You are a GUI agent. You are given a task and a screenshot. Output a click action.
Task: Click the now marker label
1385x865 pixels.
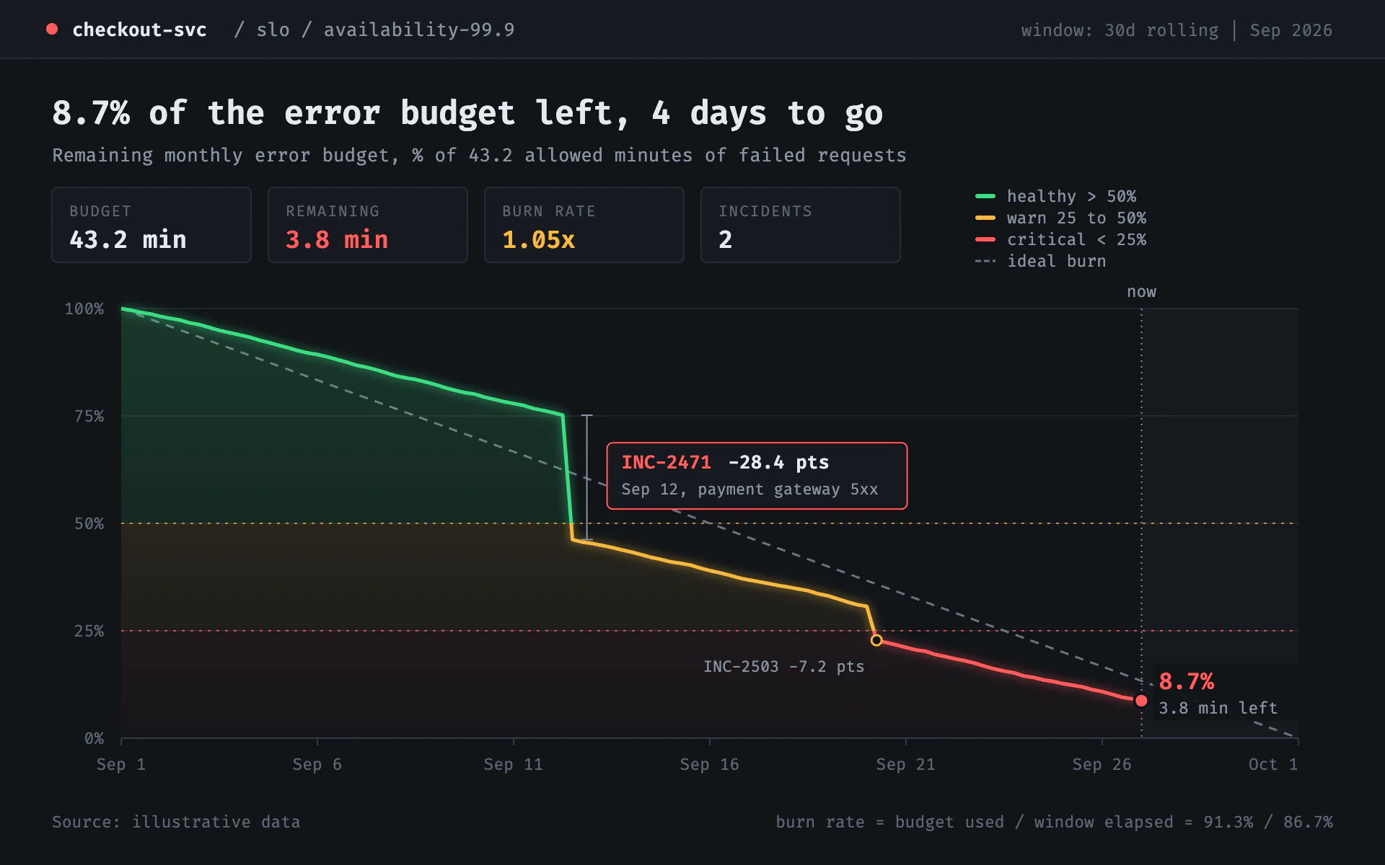[x=1141, y=292]
